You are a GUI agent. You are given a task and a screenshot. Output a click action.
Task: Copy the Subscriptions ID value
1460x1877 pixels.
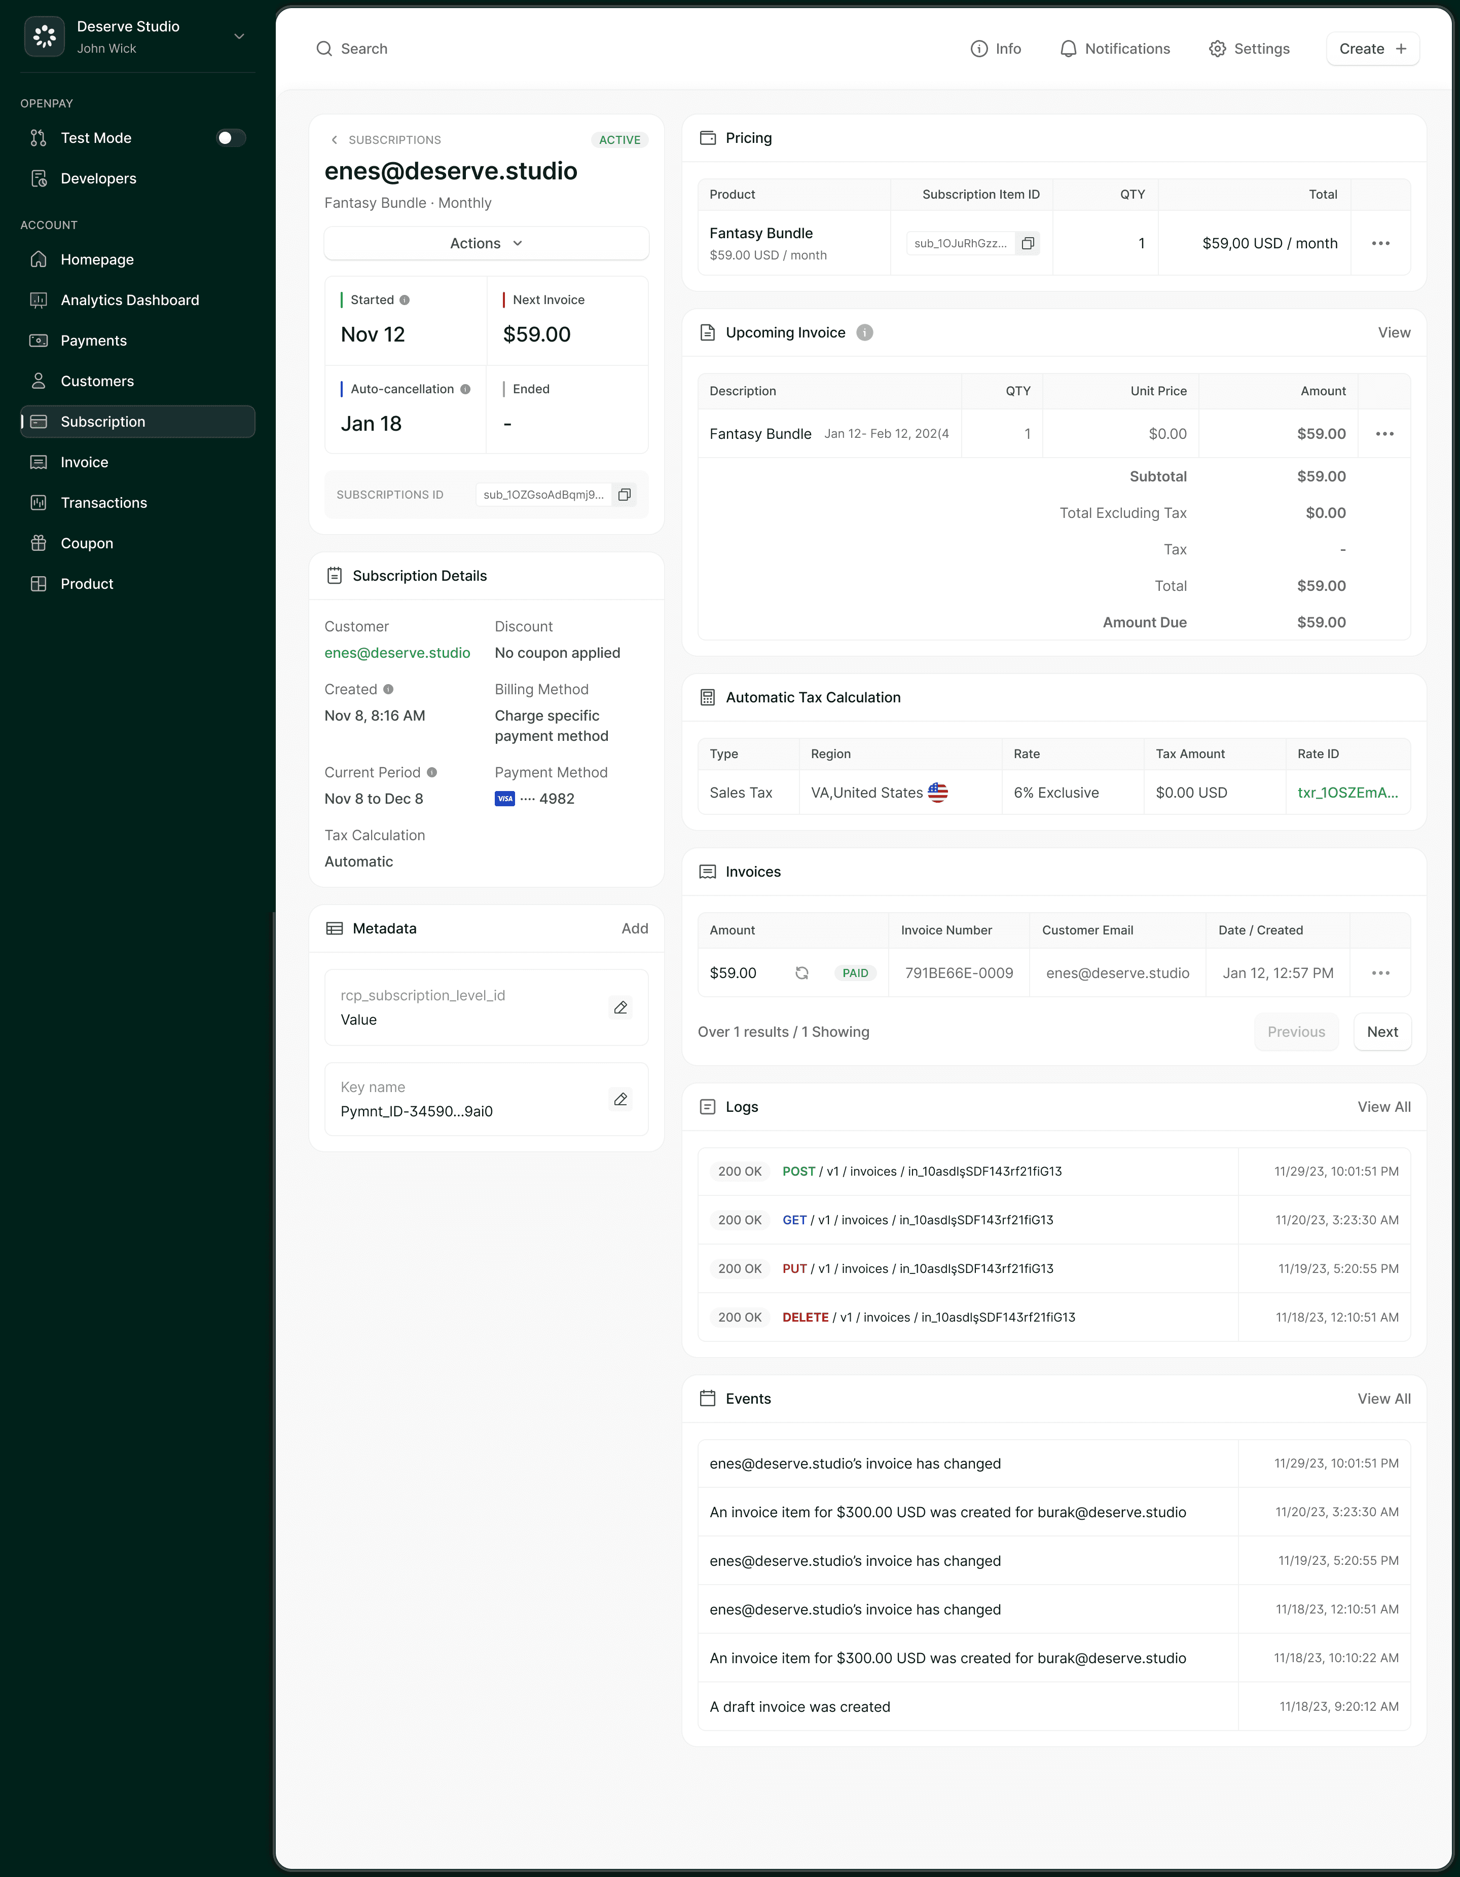tap(624, 494)
